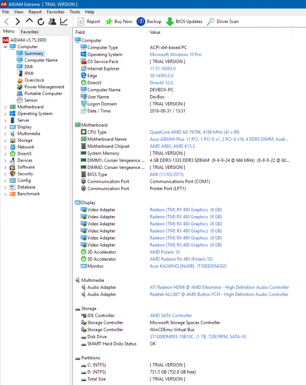Expand the Storage tree node

point(6,141)
